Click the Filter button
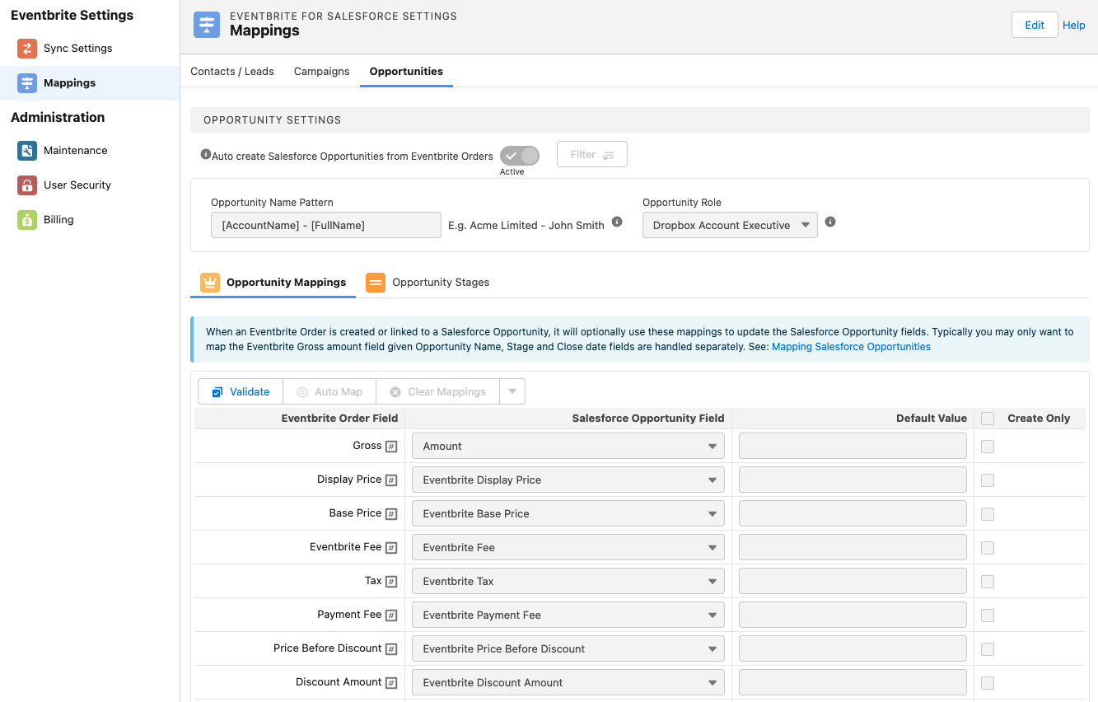This screenshot has width=1098, height=702. [592, 154]
